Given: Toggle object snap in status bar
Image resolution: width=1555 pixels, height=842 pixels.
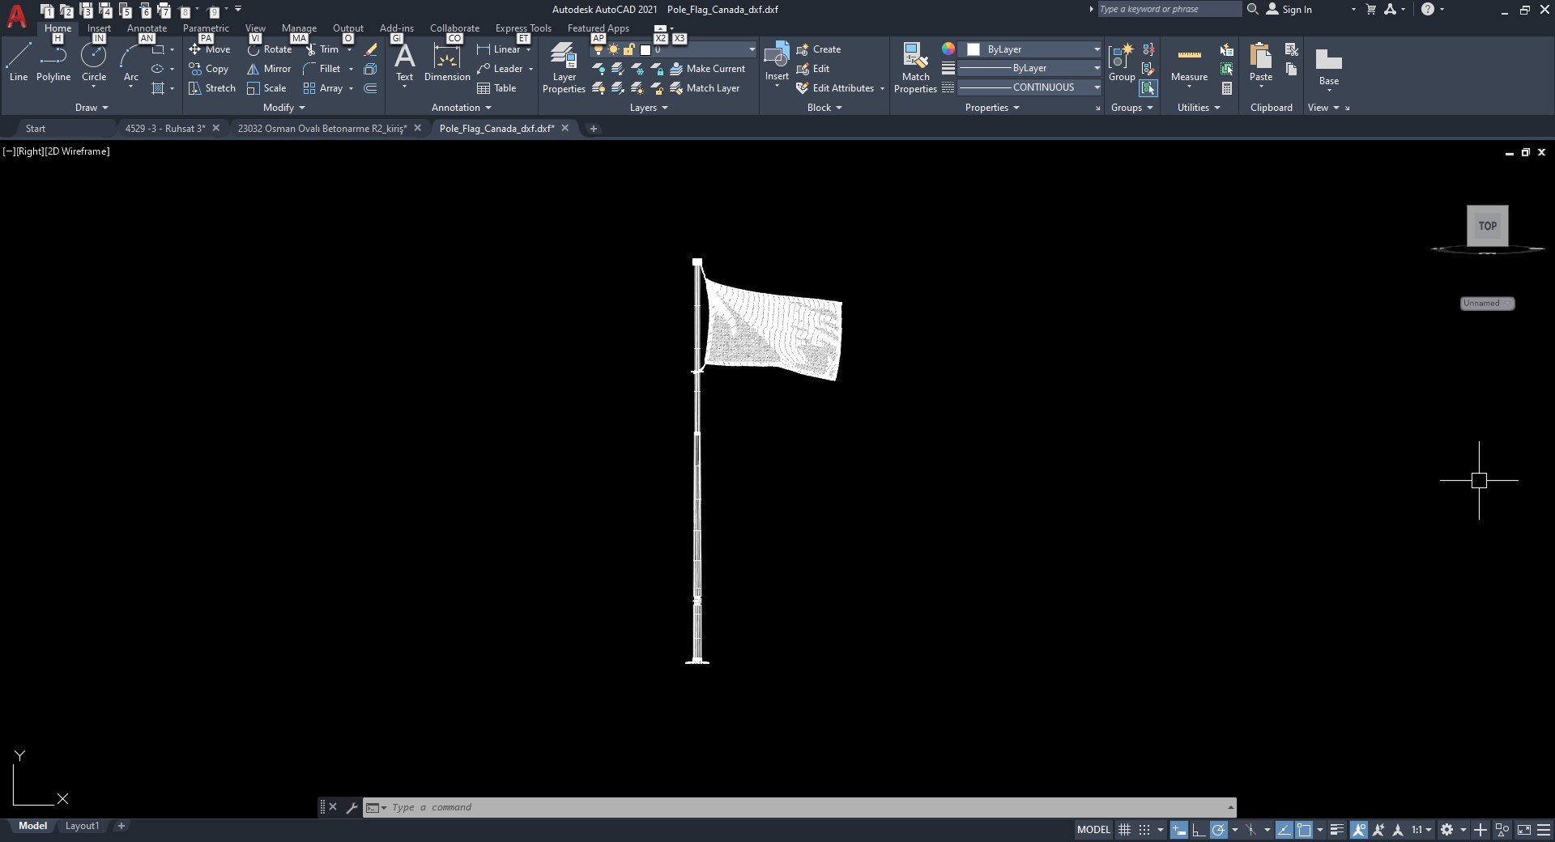Looking at the screenshot, I should pos(1304,830).
